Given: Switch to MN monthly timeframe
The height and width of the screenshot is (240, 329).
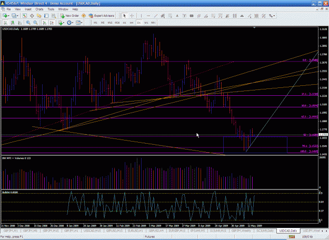Looking at the screenshot, I should 153,23.
